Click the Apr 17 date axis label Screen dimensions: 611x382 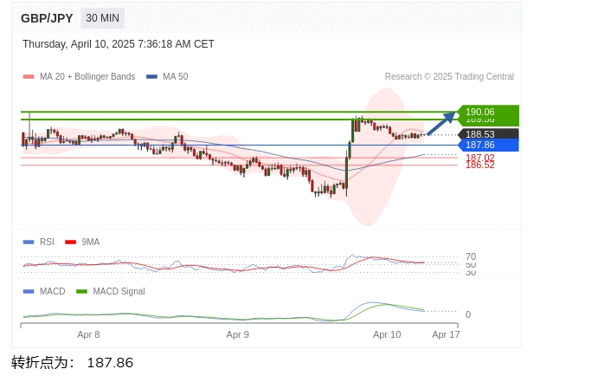(446, 334)
